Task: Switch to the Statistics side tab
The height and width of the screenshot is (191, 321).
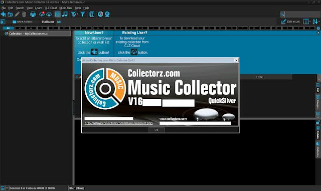Action: point(318,149)
